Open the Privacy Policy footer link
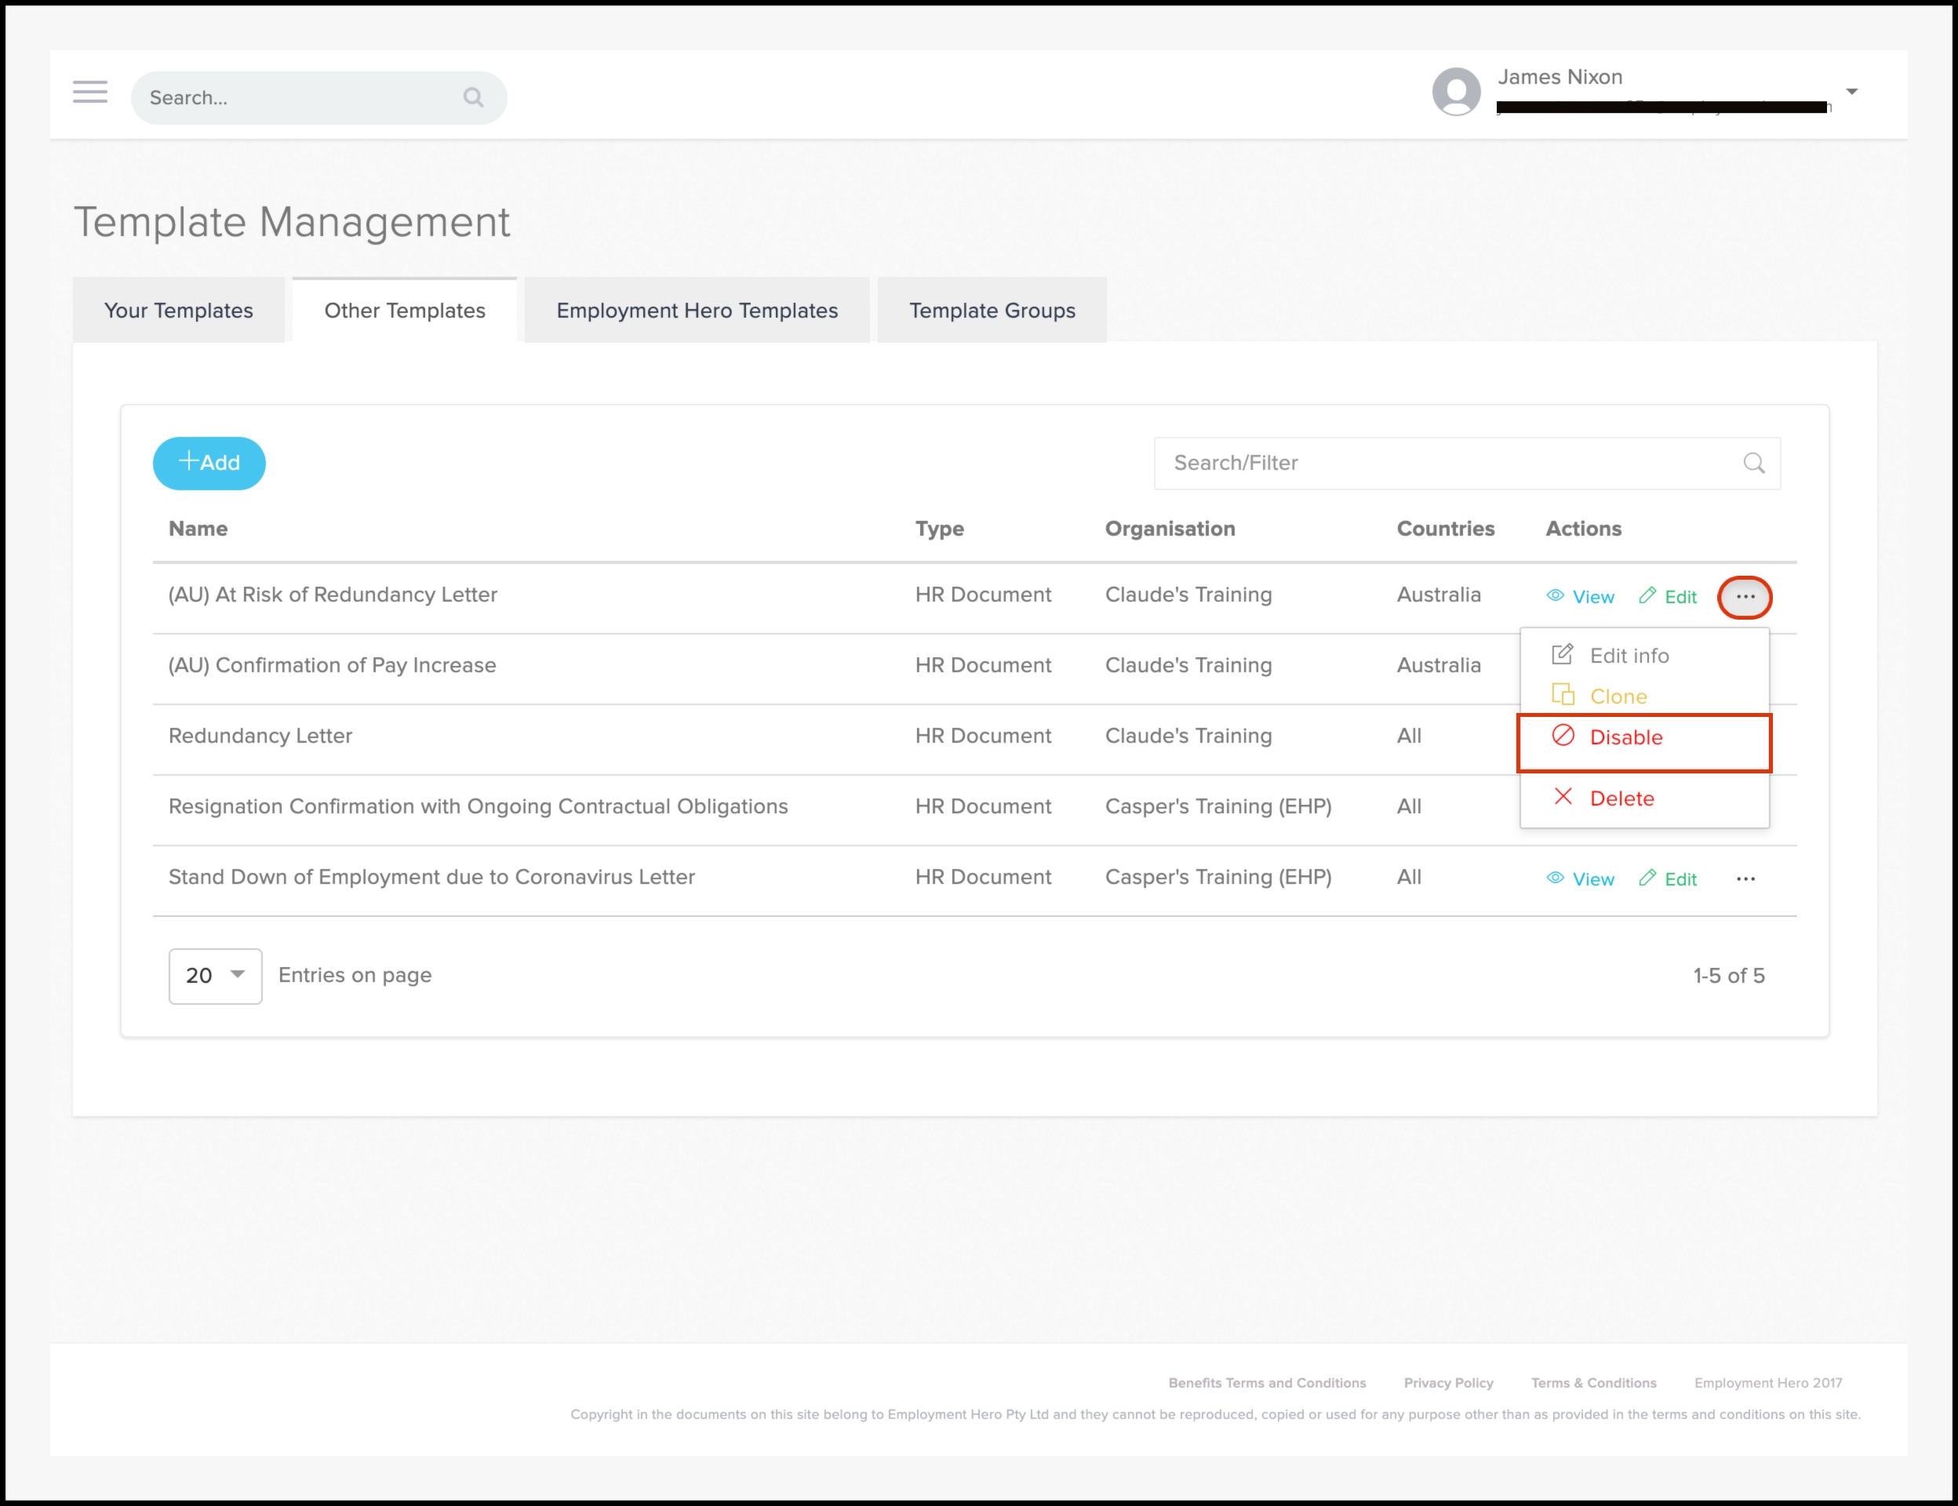The width and height of the screenshot is (1958, 1506). (x=1448, y=1382)
